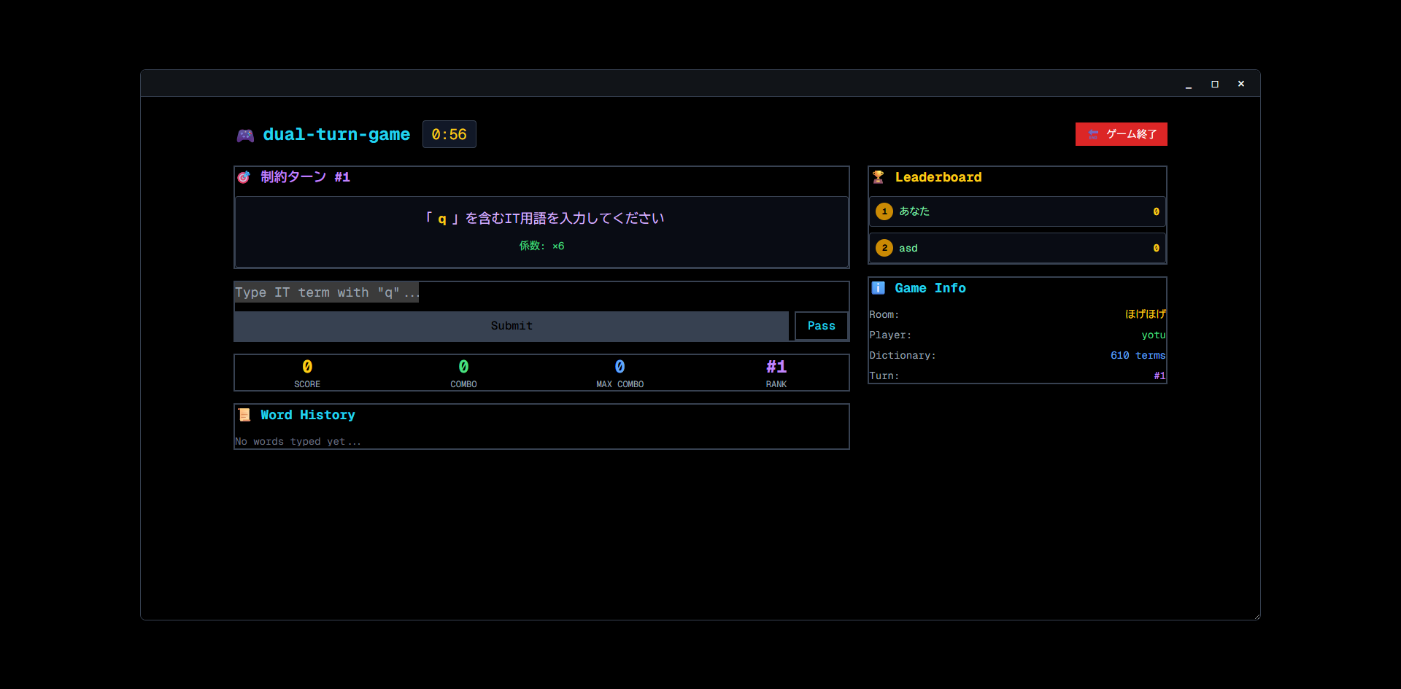This screenshot has width=1401, height=689.
Task: Click the 制約ターン #1 heading
Action: tap(305, 177)
